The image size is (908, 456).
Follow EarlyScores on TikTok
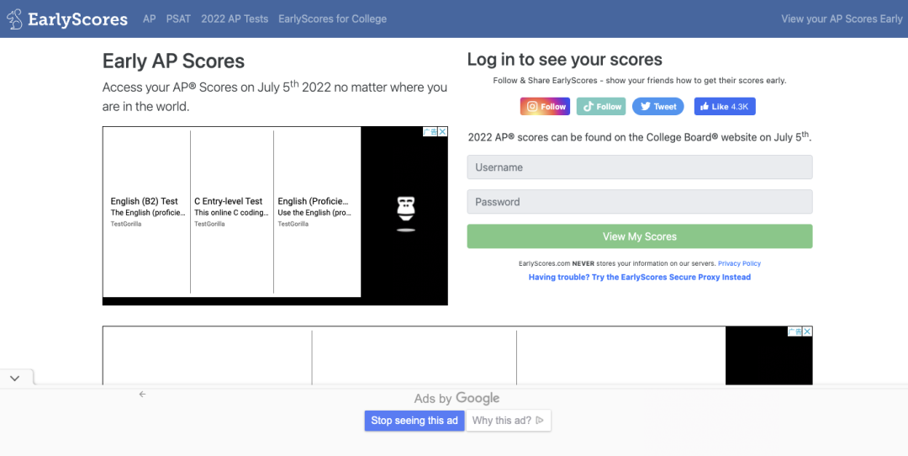pyautogui.click(x=601, y=107)
